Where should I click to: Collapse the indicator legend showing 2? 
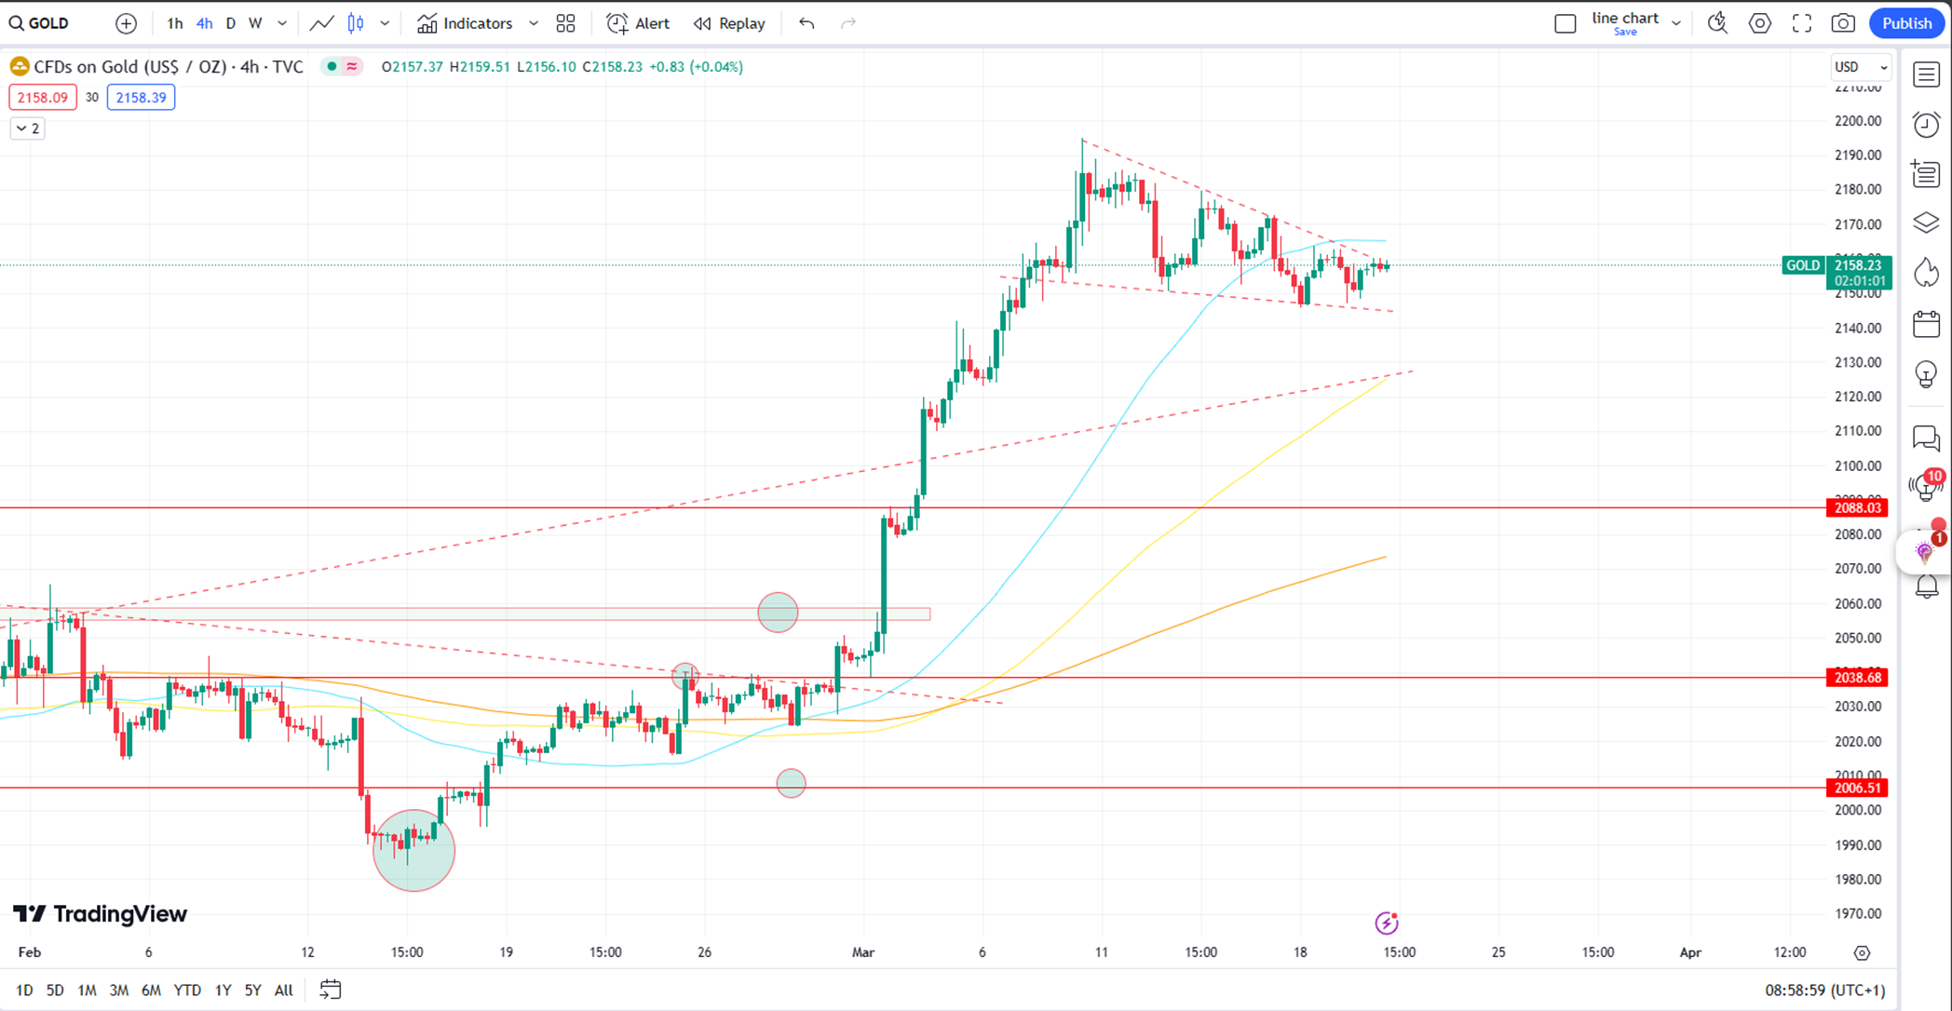pos(28,128)
